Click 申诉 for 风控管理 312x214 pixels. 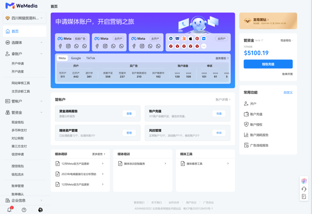[x=219, y=133]
